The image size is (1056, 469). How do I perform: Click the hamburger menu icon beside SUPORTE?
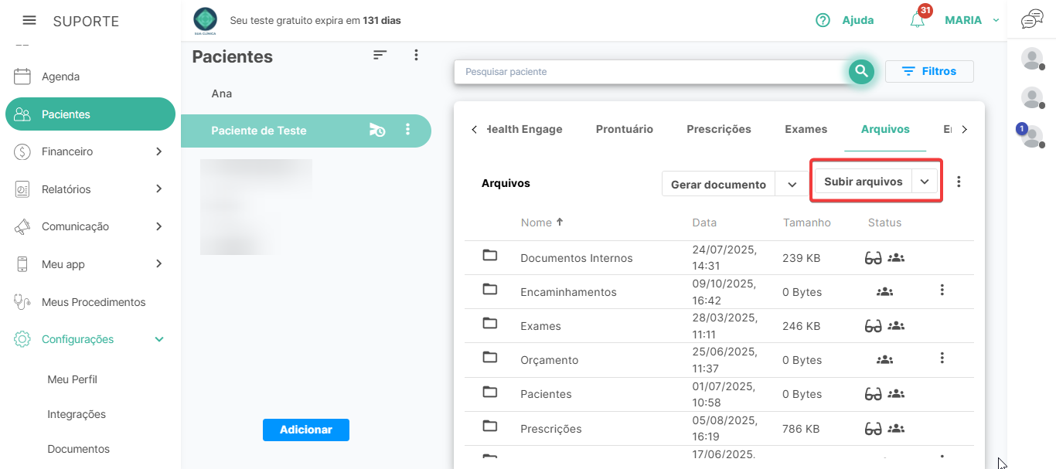click(29, 20)
